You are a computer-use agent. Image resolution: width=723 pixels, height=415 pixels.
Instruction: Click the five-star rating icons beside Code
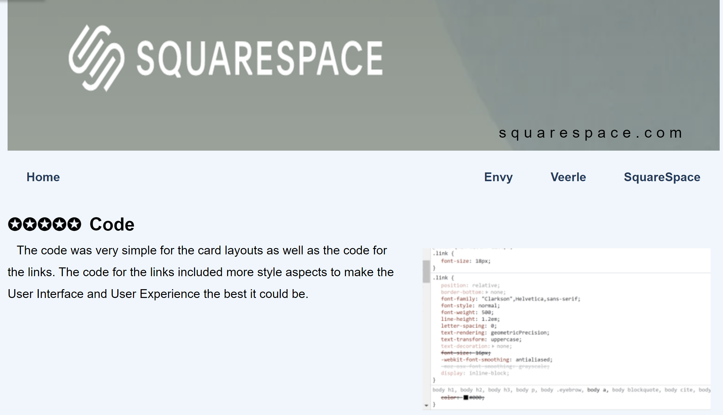pyautogui.click(x=45, y=224)
